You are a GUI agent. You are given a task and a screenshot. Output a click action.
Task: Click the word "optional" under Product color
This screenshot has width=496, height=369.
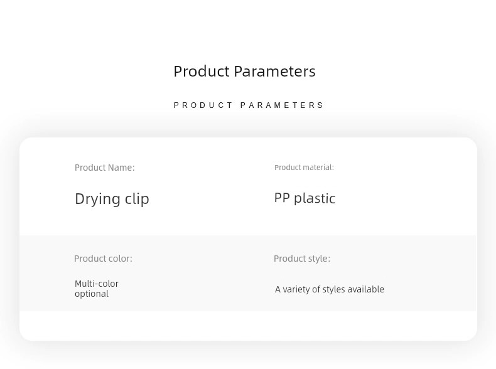coord(92,294)
